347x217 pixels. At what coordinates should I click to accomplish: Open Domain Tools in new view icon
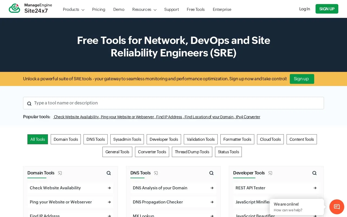(x=60, y=173)
